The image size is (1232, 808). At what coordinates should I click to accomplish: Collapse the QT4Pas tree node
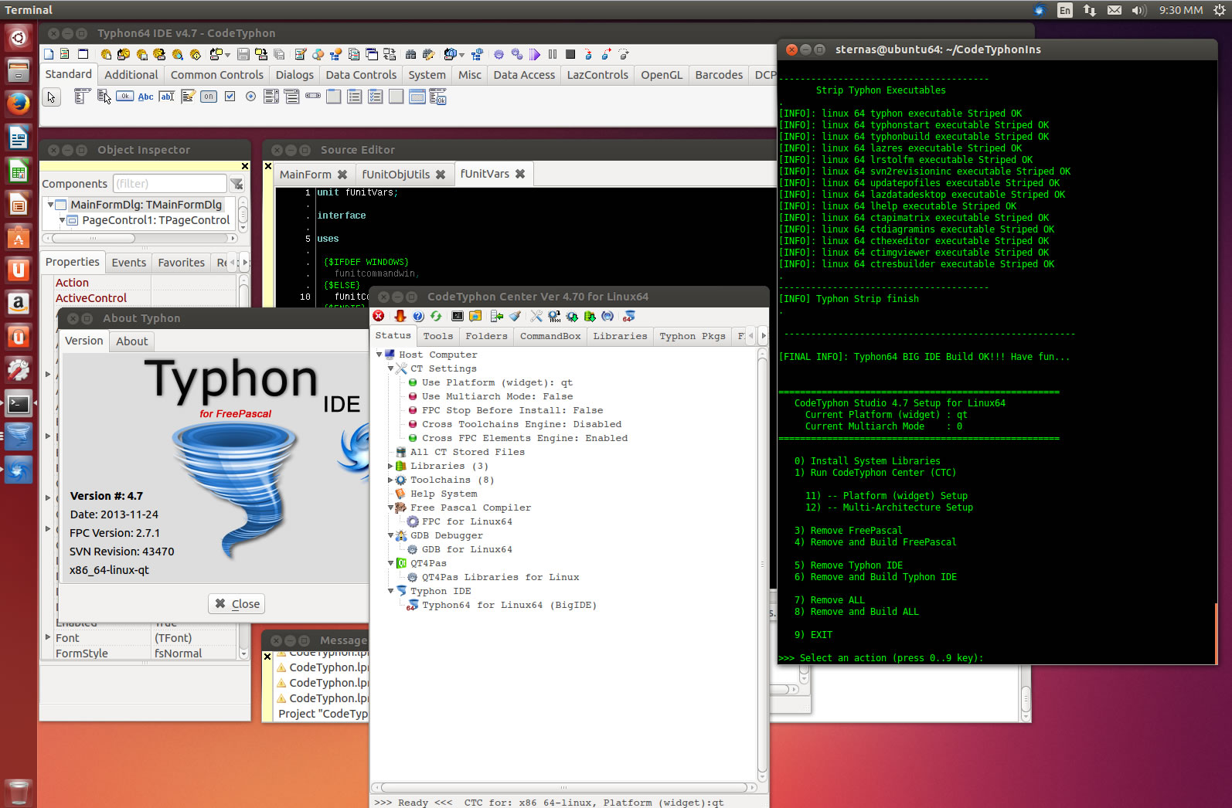[391, 563]
